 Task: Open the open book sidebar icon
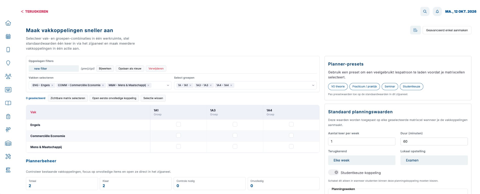pyautogui.click(x=8, y=103)
